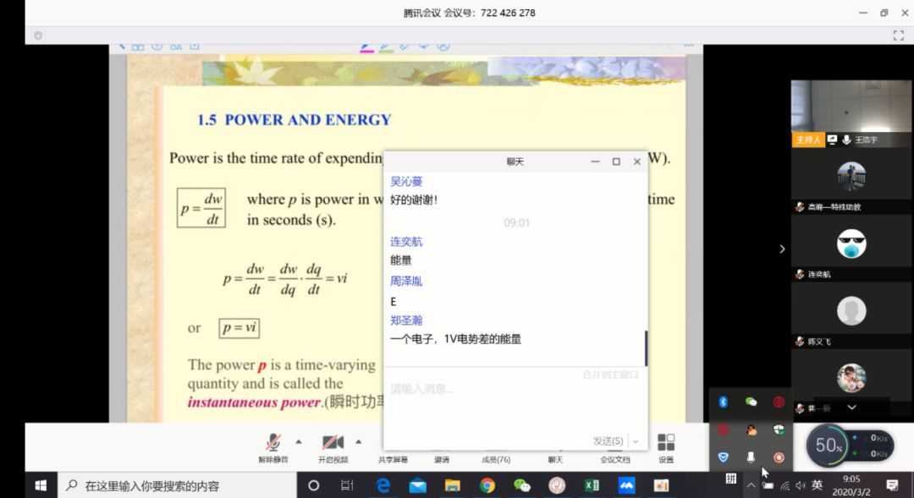Select sender name 吴沁蔓 in chat

pos(406,182)
